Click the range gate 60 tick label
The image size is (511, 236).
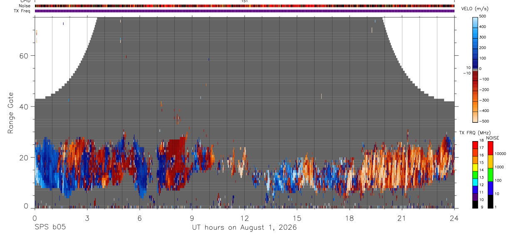pyautogui.click(x=23, y=56)
